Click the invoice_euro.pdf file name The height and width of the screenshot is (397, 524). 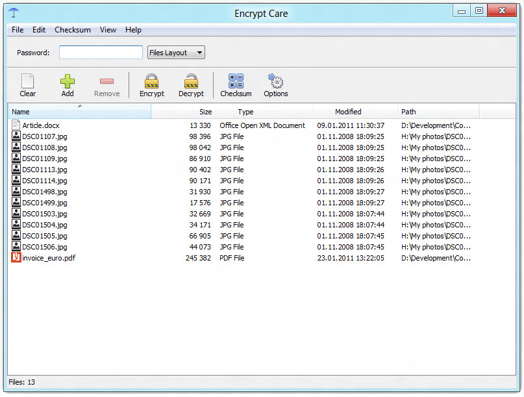point(49,258)
